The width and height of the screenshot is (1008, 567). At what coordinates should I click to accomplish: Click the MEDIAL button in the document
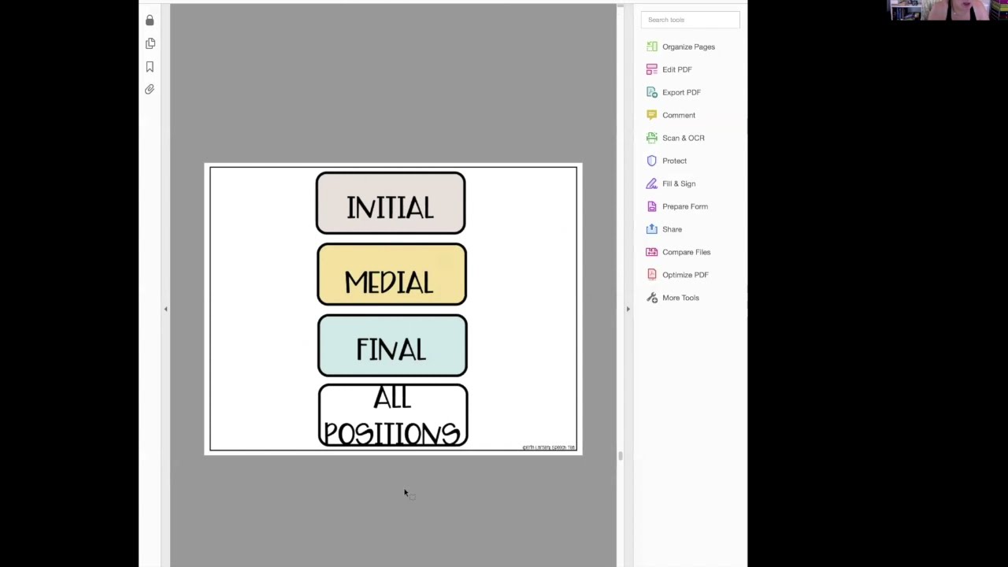tap(391, 274)
